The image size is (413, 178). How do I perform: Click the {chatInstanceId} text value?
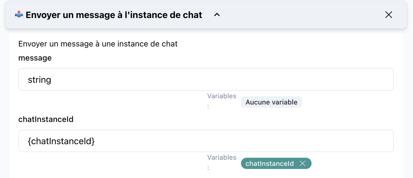(x=61, y=141)
